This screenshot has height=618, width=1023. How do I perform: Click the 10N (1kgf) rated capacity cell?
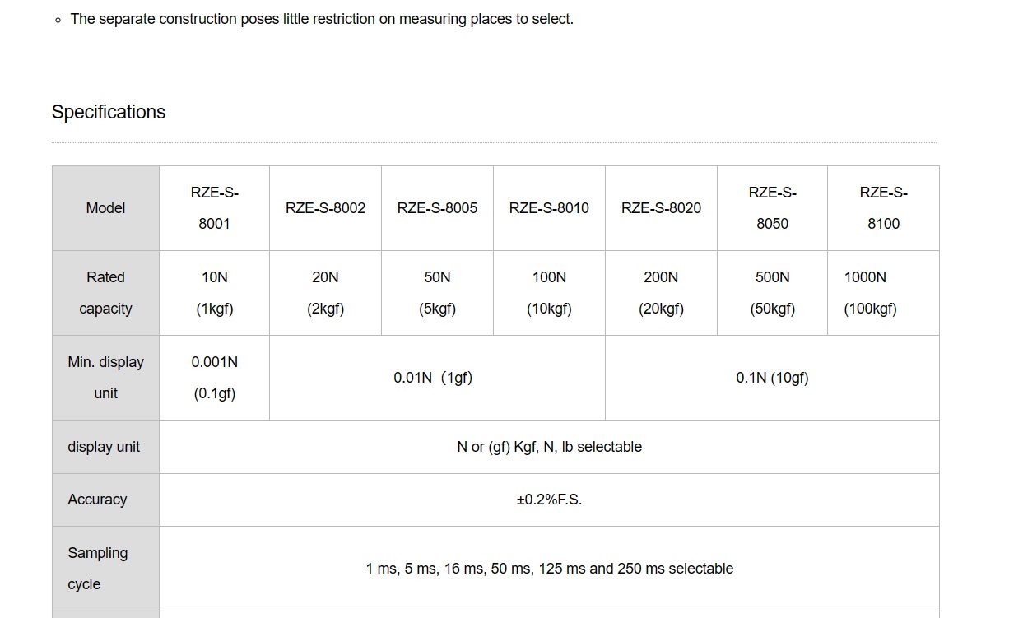coord(214,293)
